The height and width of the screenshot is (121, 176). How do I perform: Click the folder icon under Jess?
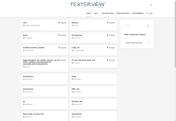(24, 25)
